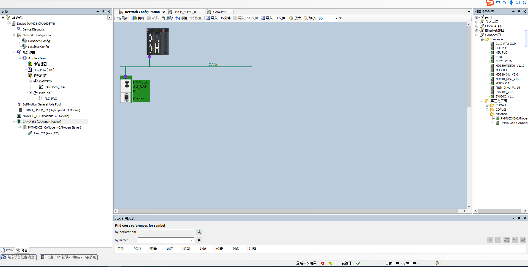Open LocalBus Config tree item
The image size is (528, 267).
pos(38,47)
